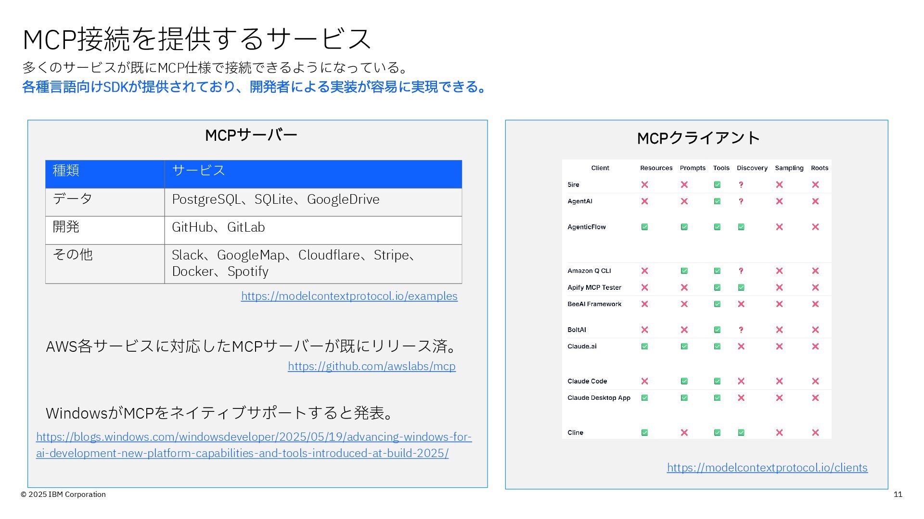Click the green Discovery checkmark for Apify MCP Tester
The height and width of the screenshot is (519, 924).
click(741, 287)
